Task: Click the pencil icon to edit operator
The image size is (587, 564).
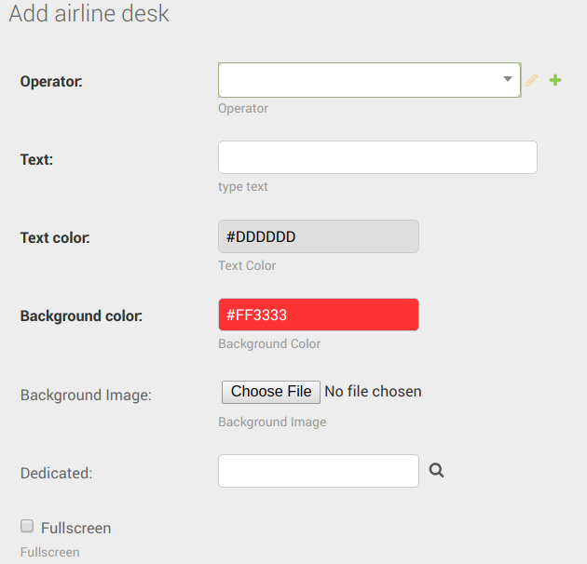Action: coord(532,81)
